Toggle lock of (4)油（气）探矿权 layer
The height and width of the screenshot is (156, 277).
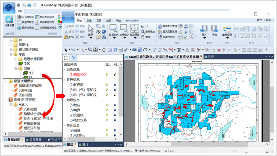click(115, 95)
